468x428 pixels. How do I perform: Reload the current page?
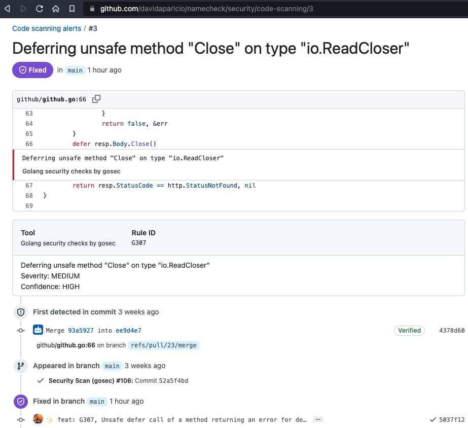pos(39,8)
